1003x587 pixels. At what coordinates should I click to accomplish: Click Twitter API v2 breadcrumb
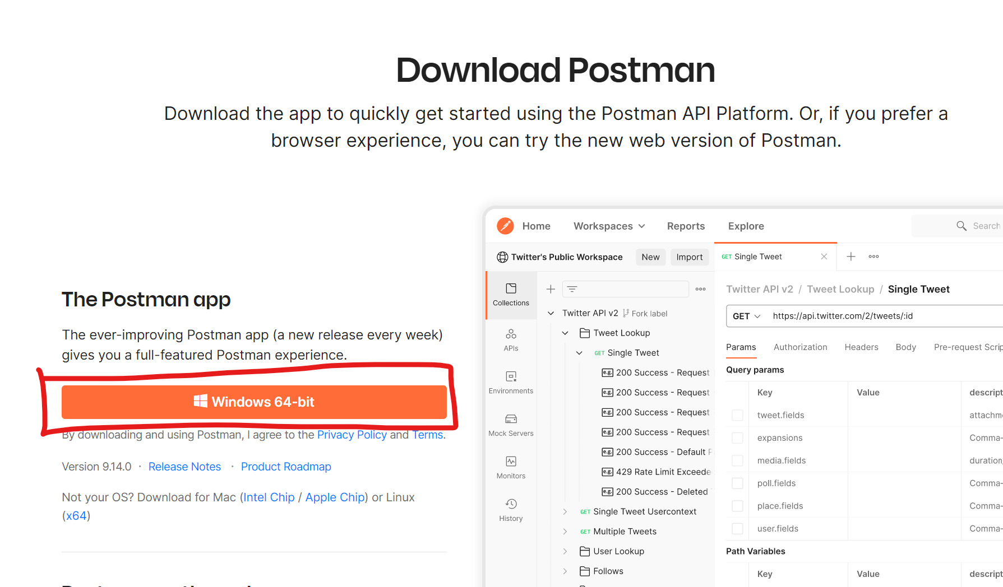click(760, 289)
